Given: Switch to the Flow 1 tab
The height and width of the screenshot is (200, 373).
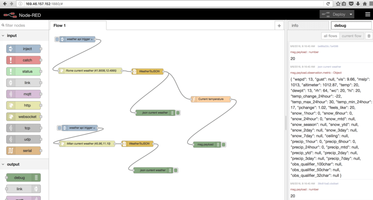Looking at the screenshot, I should pyautogui.click(x=78, y=26).
